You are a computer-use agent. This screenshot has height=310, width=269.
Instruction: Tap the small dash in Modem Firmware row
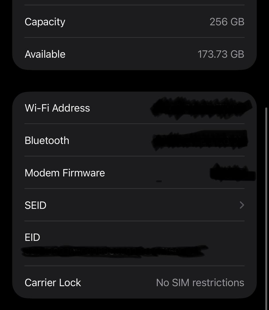tap(159, 181)
